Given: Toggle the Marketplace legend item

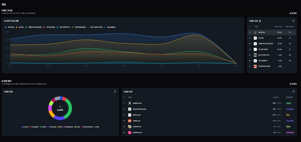Looking at the screenshot, I should [x=69, y=127].
